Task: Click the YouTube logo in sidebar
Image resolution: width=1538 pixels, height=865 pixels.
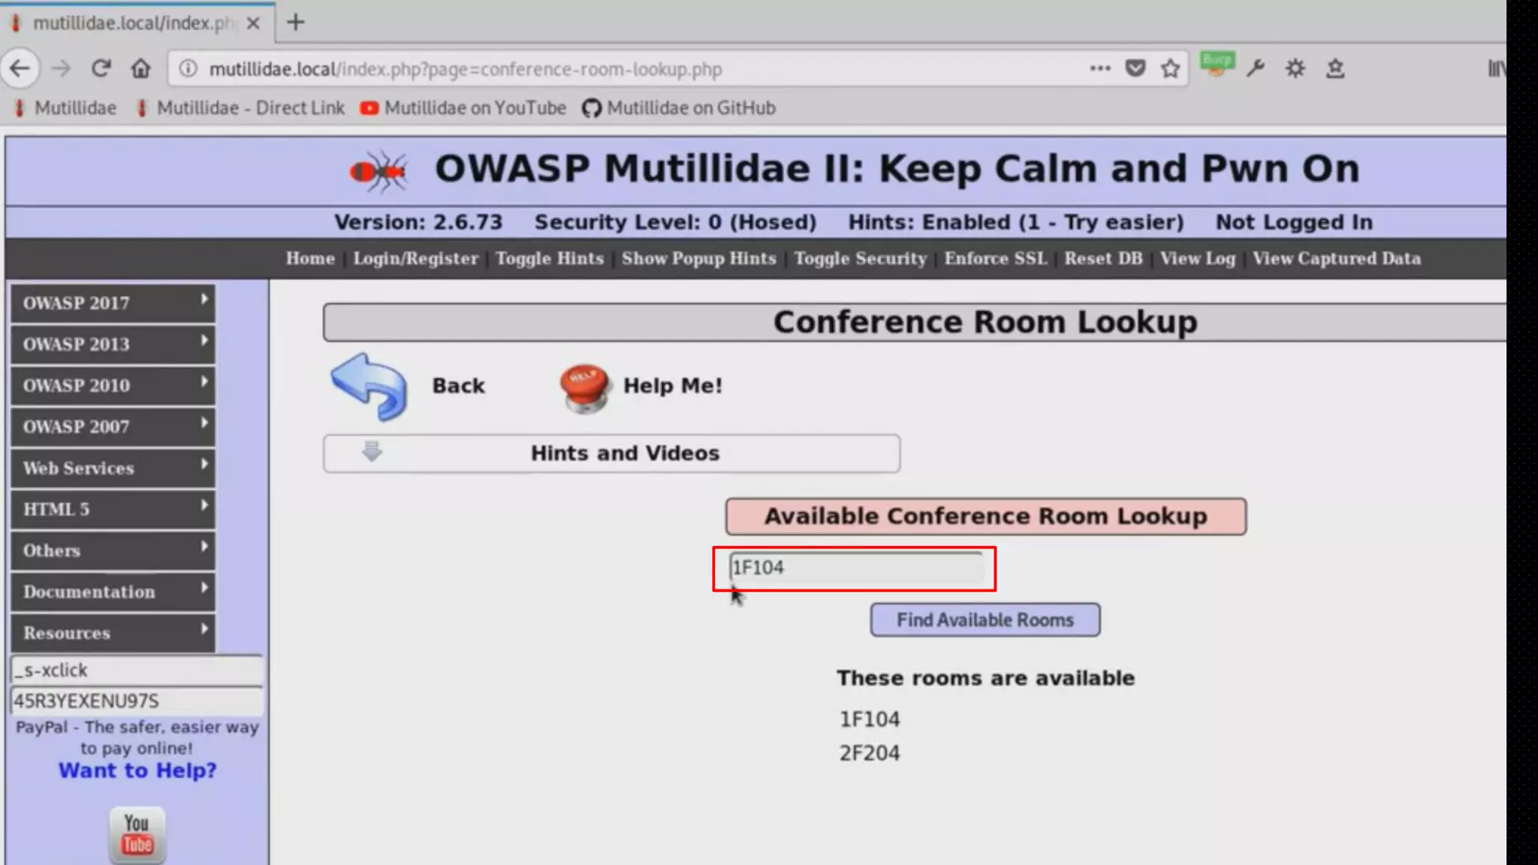Action: coord(137,834)
